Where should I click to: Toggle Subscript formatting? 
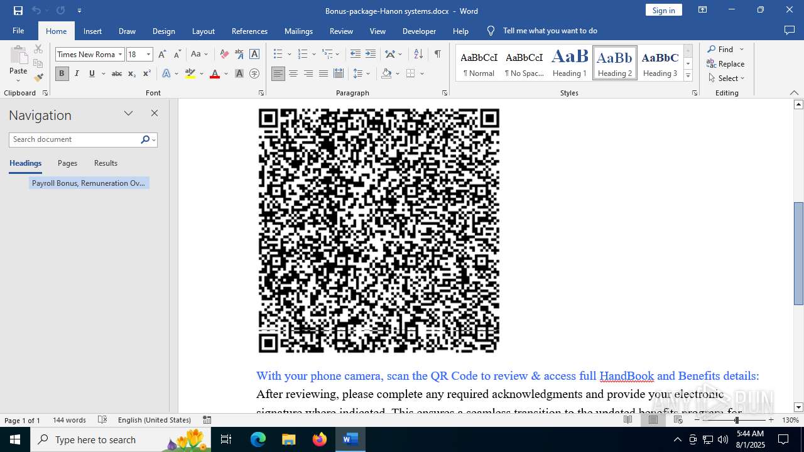[132, 73]
